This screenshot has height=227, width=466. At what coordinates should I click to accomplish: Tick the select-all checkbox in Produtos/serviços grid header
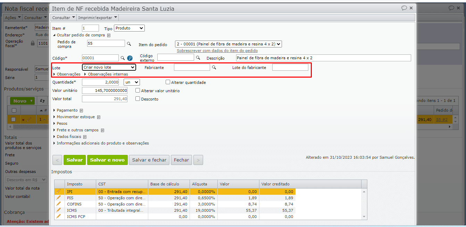(x=14, y=110)
